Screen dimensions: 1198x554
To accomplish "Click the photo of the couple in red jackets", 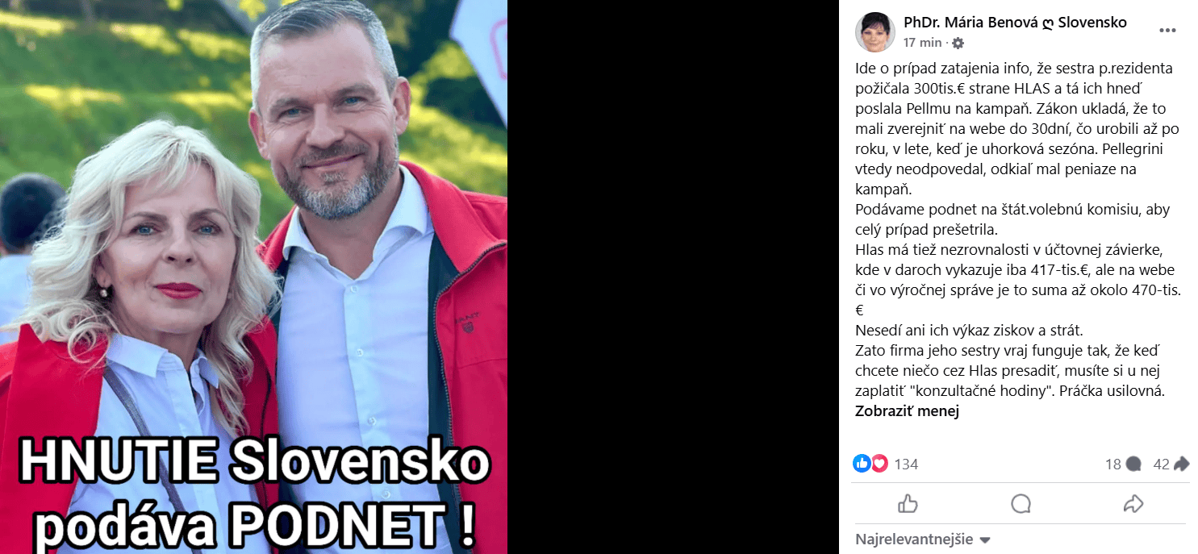I will [x=253, y=277].
